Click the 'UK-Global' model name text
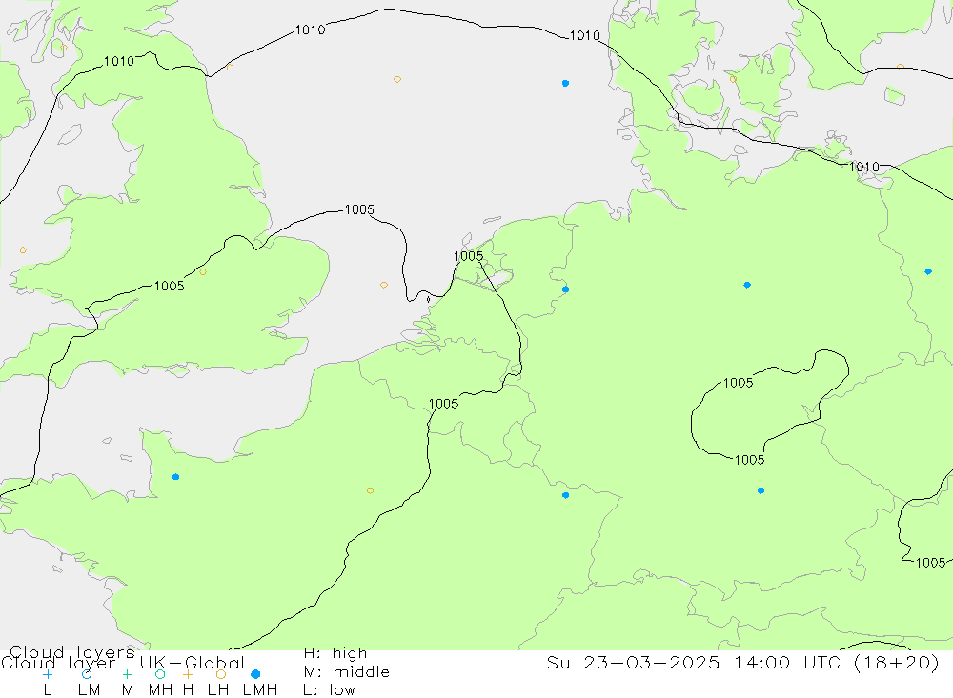This screenshot has width=953, height=698. [x=193, y=663]
